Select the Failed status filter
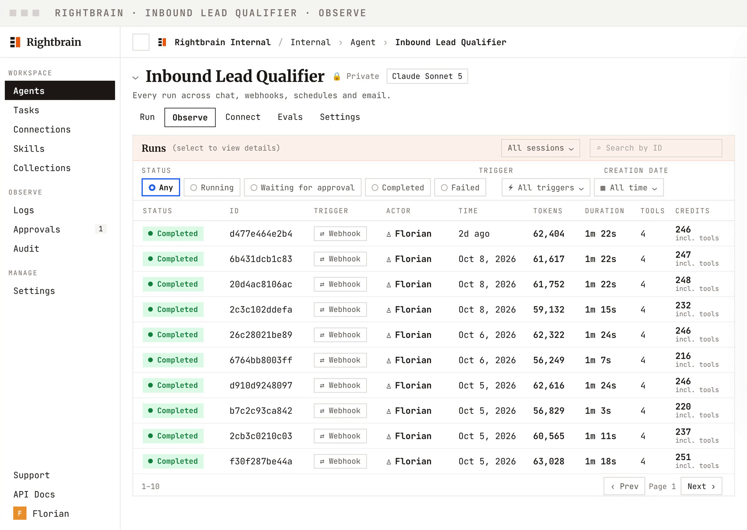 (x=460, y=187)
